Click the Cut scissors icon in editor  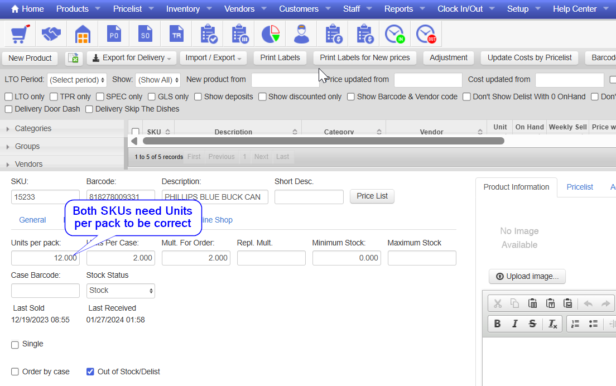coord(498,303)
